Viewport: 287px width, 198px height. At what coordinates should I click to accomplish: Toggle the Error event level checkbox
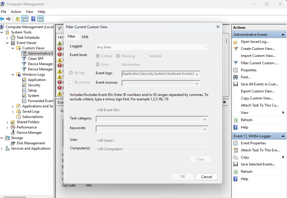pyautogui.click(x=98, y=65)
